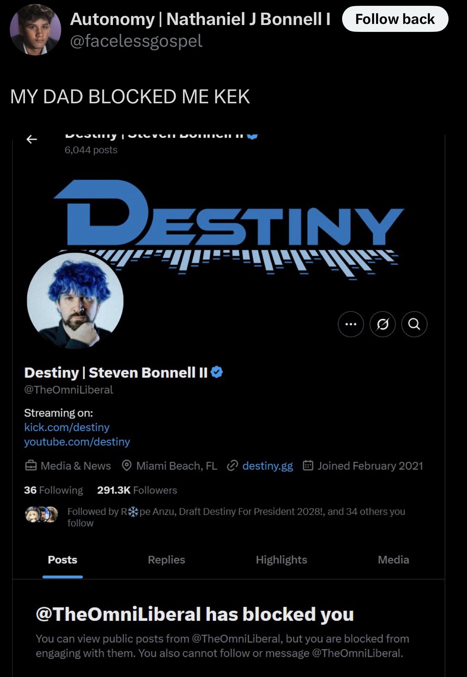Open the three-dots more options menu
The image size is (467, 677).
click(350, 324)
